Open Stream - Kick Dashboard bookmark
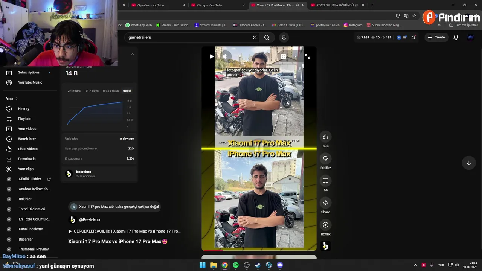Screen dimensions: 482x271 (x=173, y=25)
